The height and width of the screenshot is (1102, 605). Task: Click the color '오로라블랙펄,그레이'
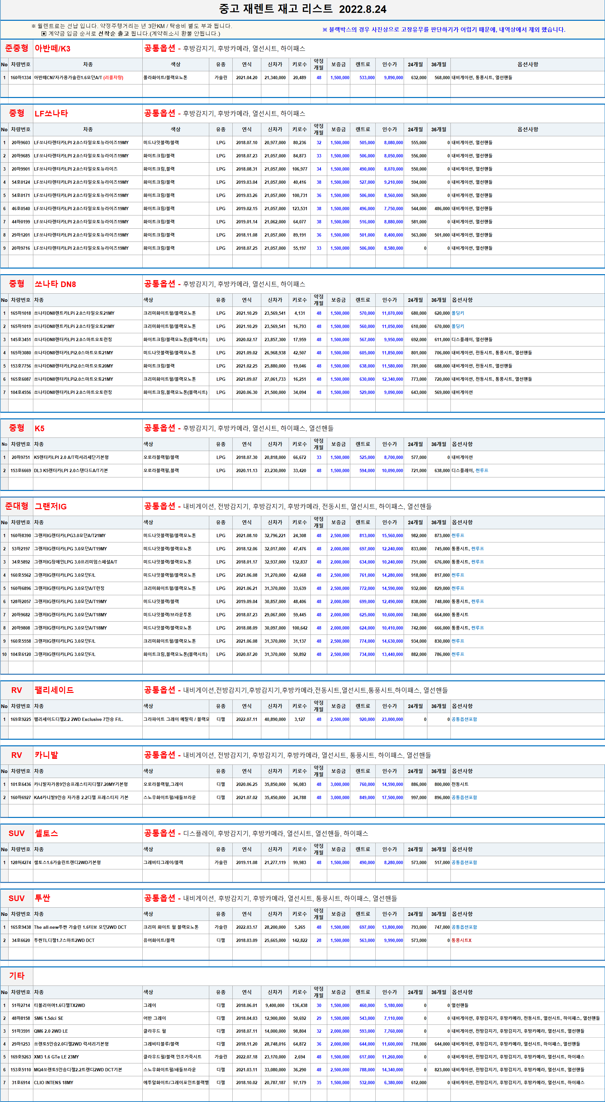pos(163,785)
